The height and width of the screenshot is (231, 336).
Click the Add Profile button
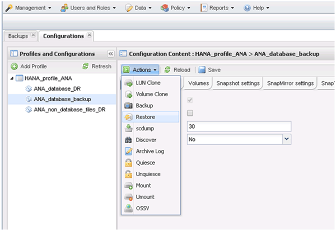[x=29, y=67]
